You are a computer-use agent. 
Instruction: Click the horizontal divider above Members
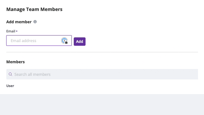(102, 52)
